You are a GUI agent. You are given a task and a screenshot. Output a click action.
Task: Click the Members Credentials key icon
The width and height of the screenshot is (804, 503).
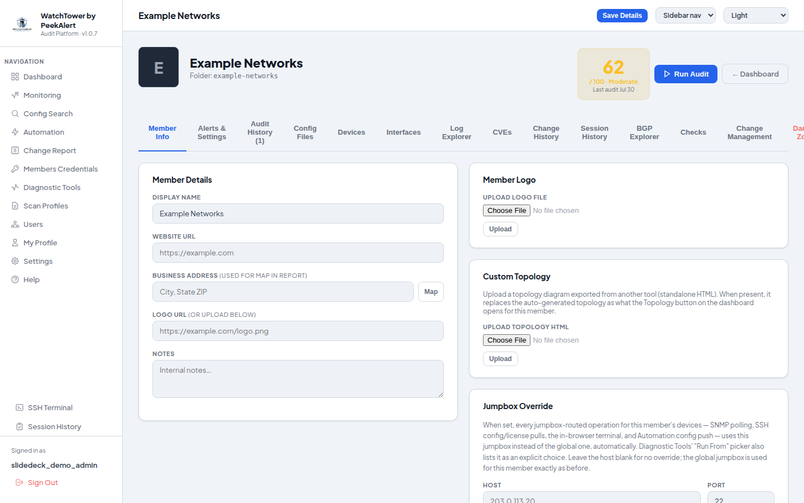coord(15,169)
